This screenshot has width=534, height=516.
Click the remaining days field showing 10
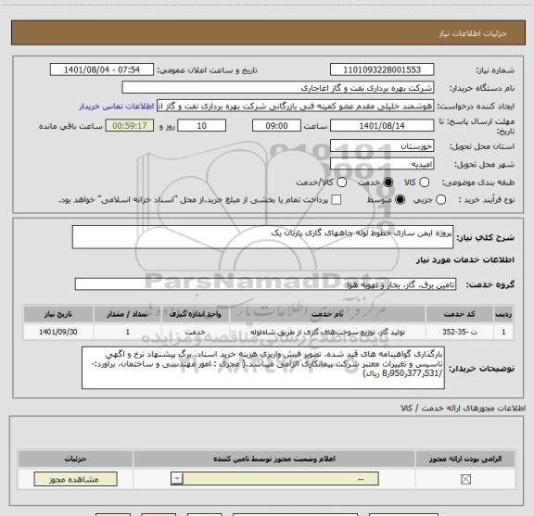pyautogui.click(x=201, y=126)
